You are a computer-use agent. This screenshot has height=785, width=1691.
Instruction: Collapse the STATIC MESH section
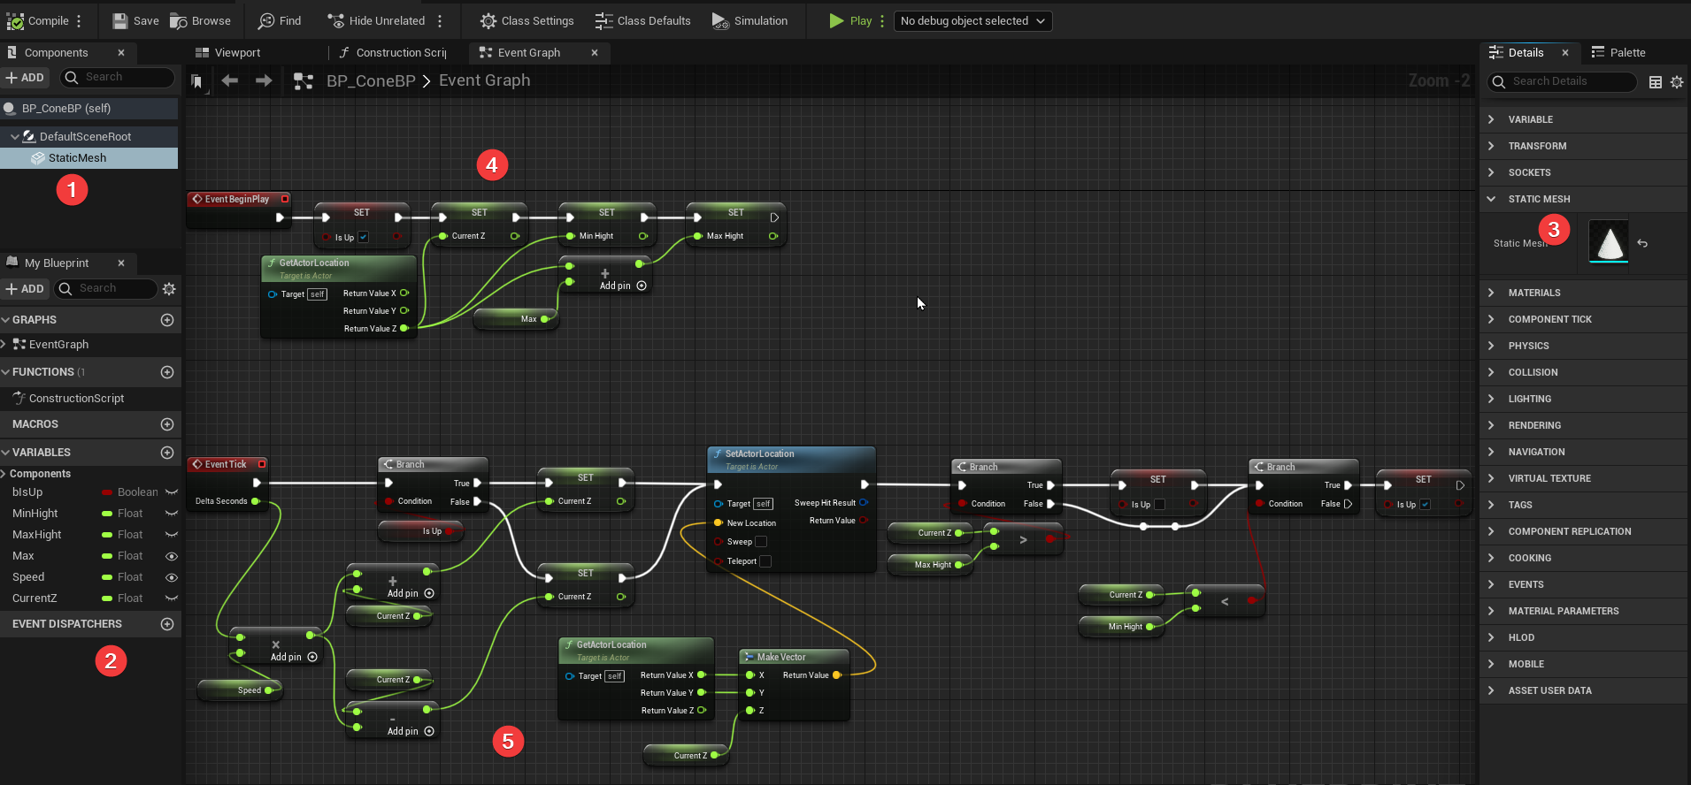tap(1491, 199)
